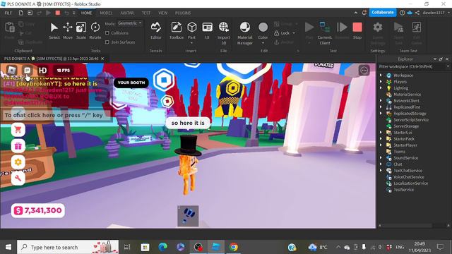452x254 pixels.
Task: Activate the Move tool
Action: pos(68,30)
